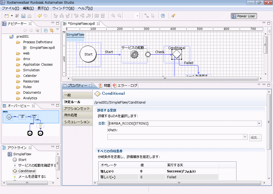The height and width of the screenshot is (194, 273).
Task: Click the Align Middle toolbar icon
Action: [x=82, y=16]
